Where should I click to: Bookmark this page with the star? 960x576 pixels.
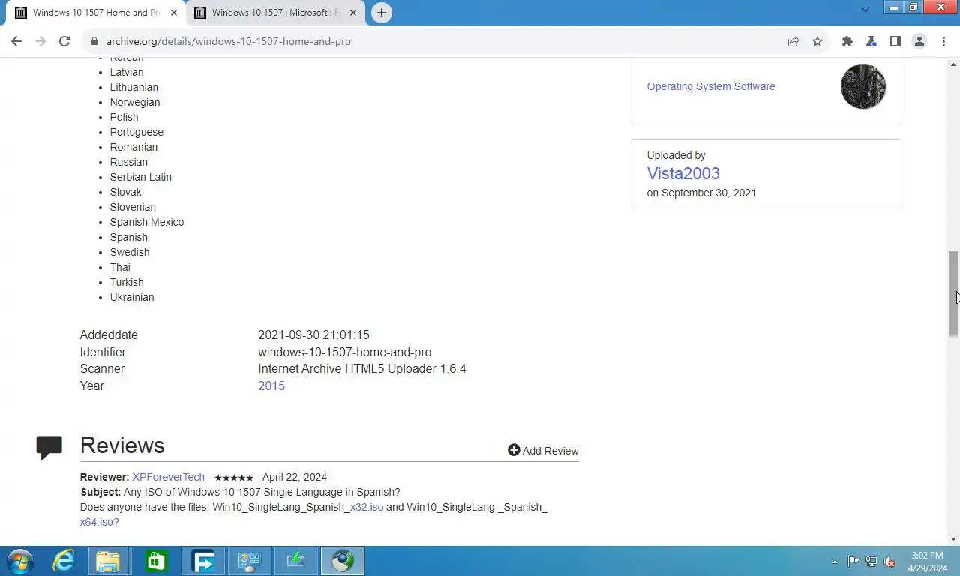click(817, 41)
